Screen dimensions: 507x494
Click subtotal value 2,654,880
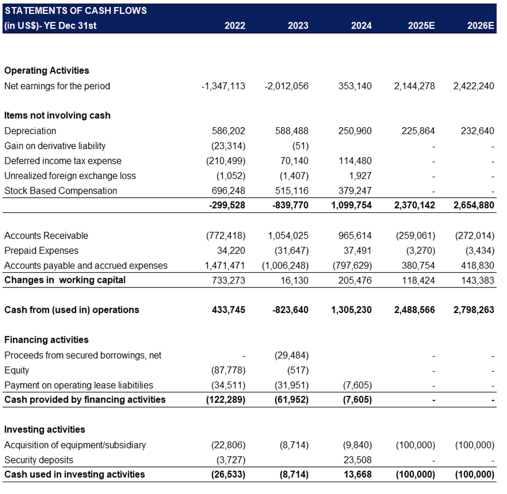click(473, 205)
